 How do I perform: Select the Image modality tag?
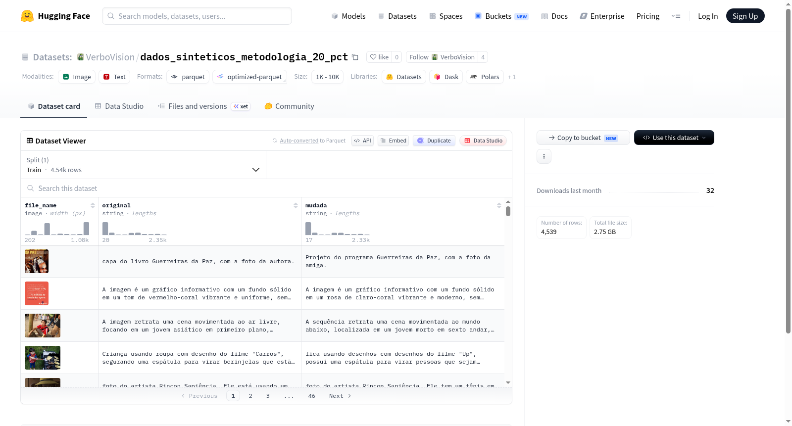click(77, 77)
